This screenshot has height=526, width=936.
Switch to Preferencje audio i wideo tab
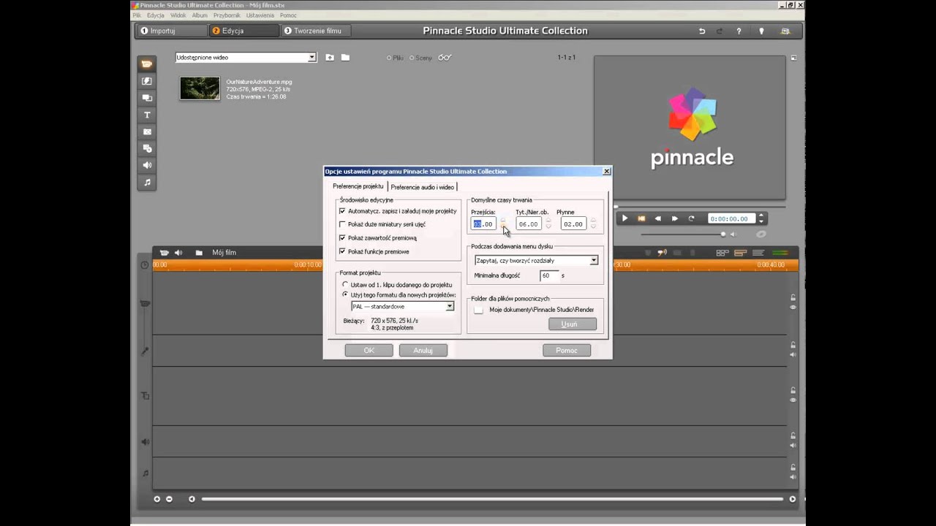(423, 187)
